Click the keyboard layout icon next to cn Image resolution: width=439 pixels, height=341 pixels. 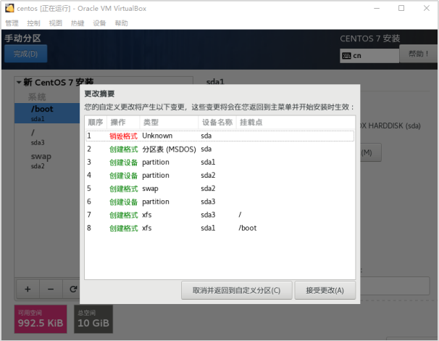tap(346, 56)
